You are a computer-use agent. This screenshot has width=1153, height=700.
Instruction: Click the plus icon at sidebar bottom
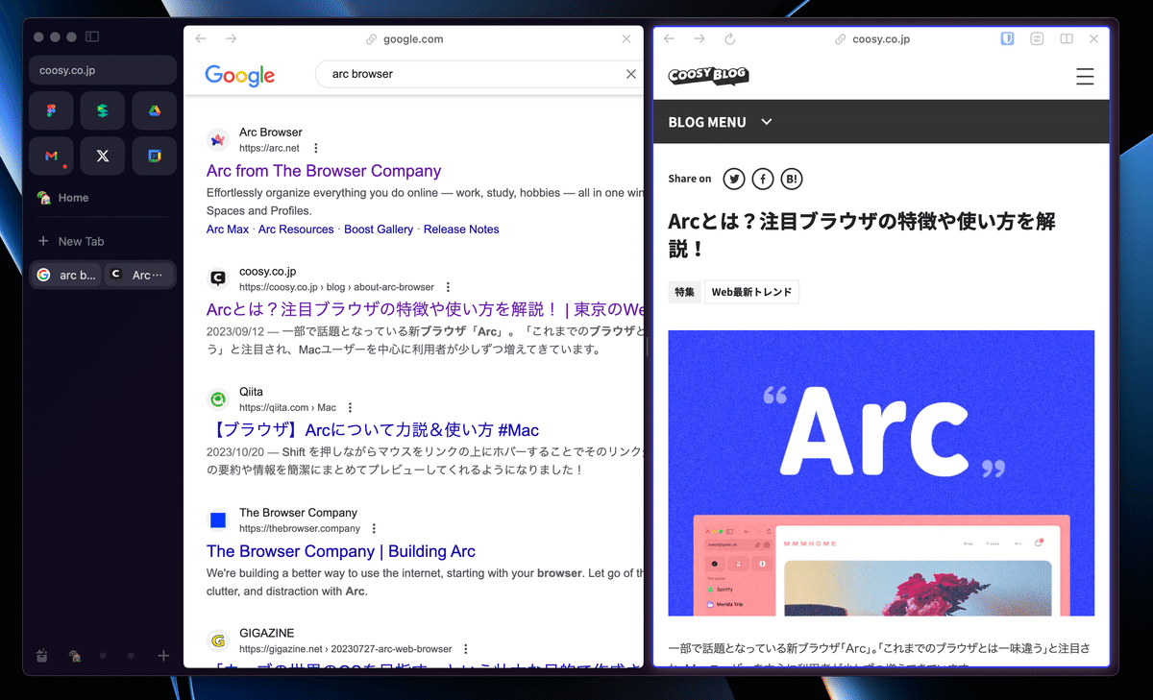pyautogui.click(x=163, y=656)
